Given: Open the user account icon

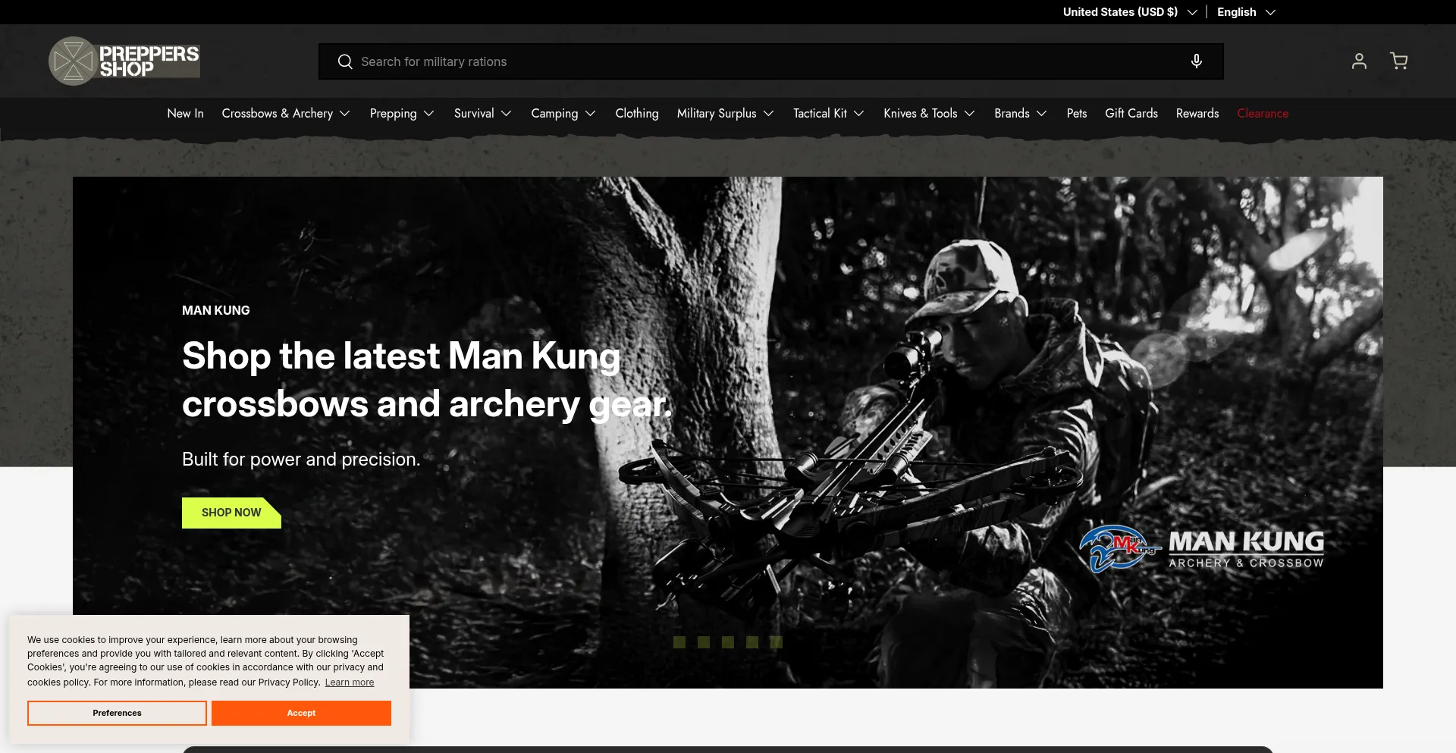Looking at the screenshot, I should tap(1359, 61).
